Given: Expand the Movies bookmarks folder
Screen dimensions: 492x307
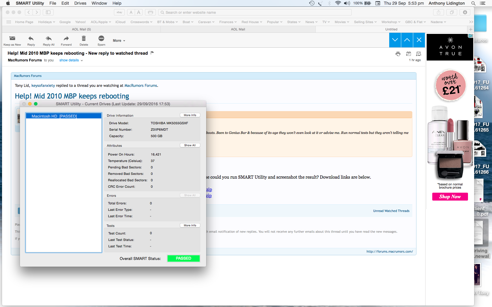Looking at the screenshot, I should [342, 22].
